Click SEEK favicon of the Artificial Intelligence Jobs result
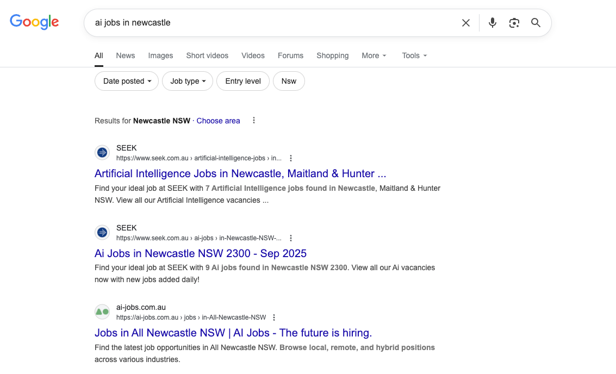 pos(102,152)
